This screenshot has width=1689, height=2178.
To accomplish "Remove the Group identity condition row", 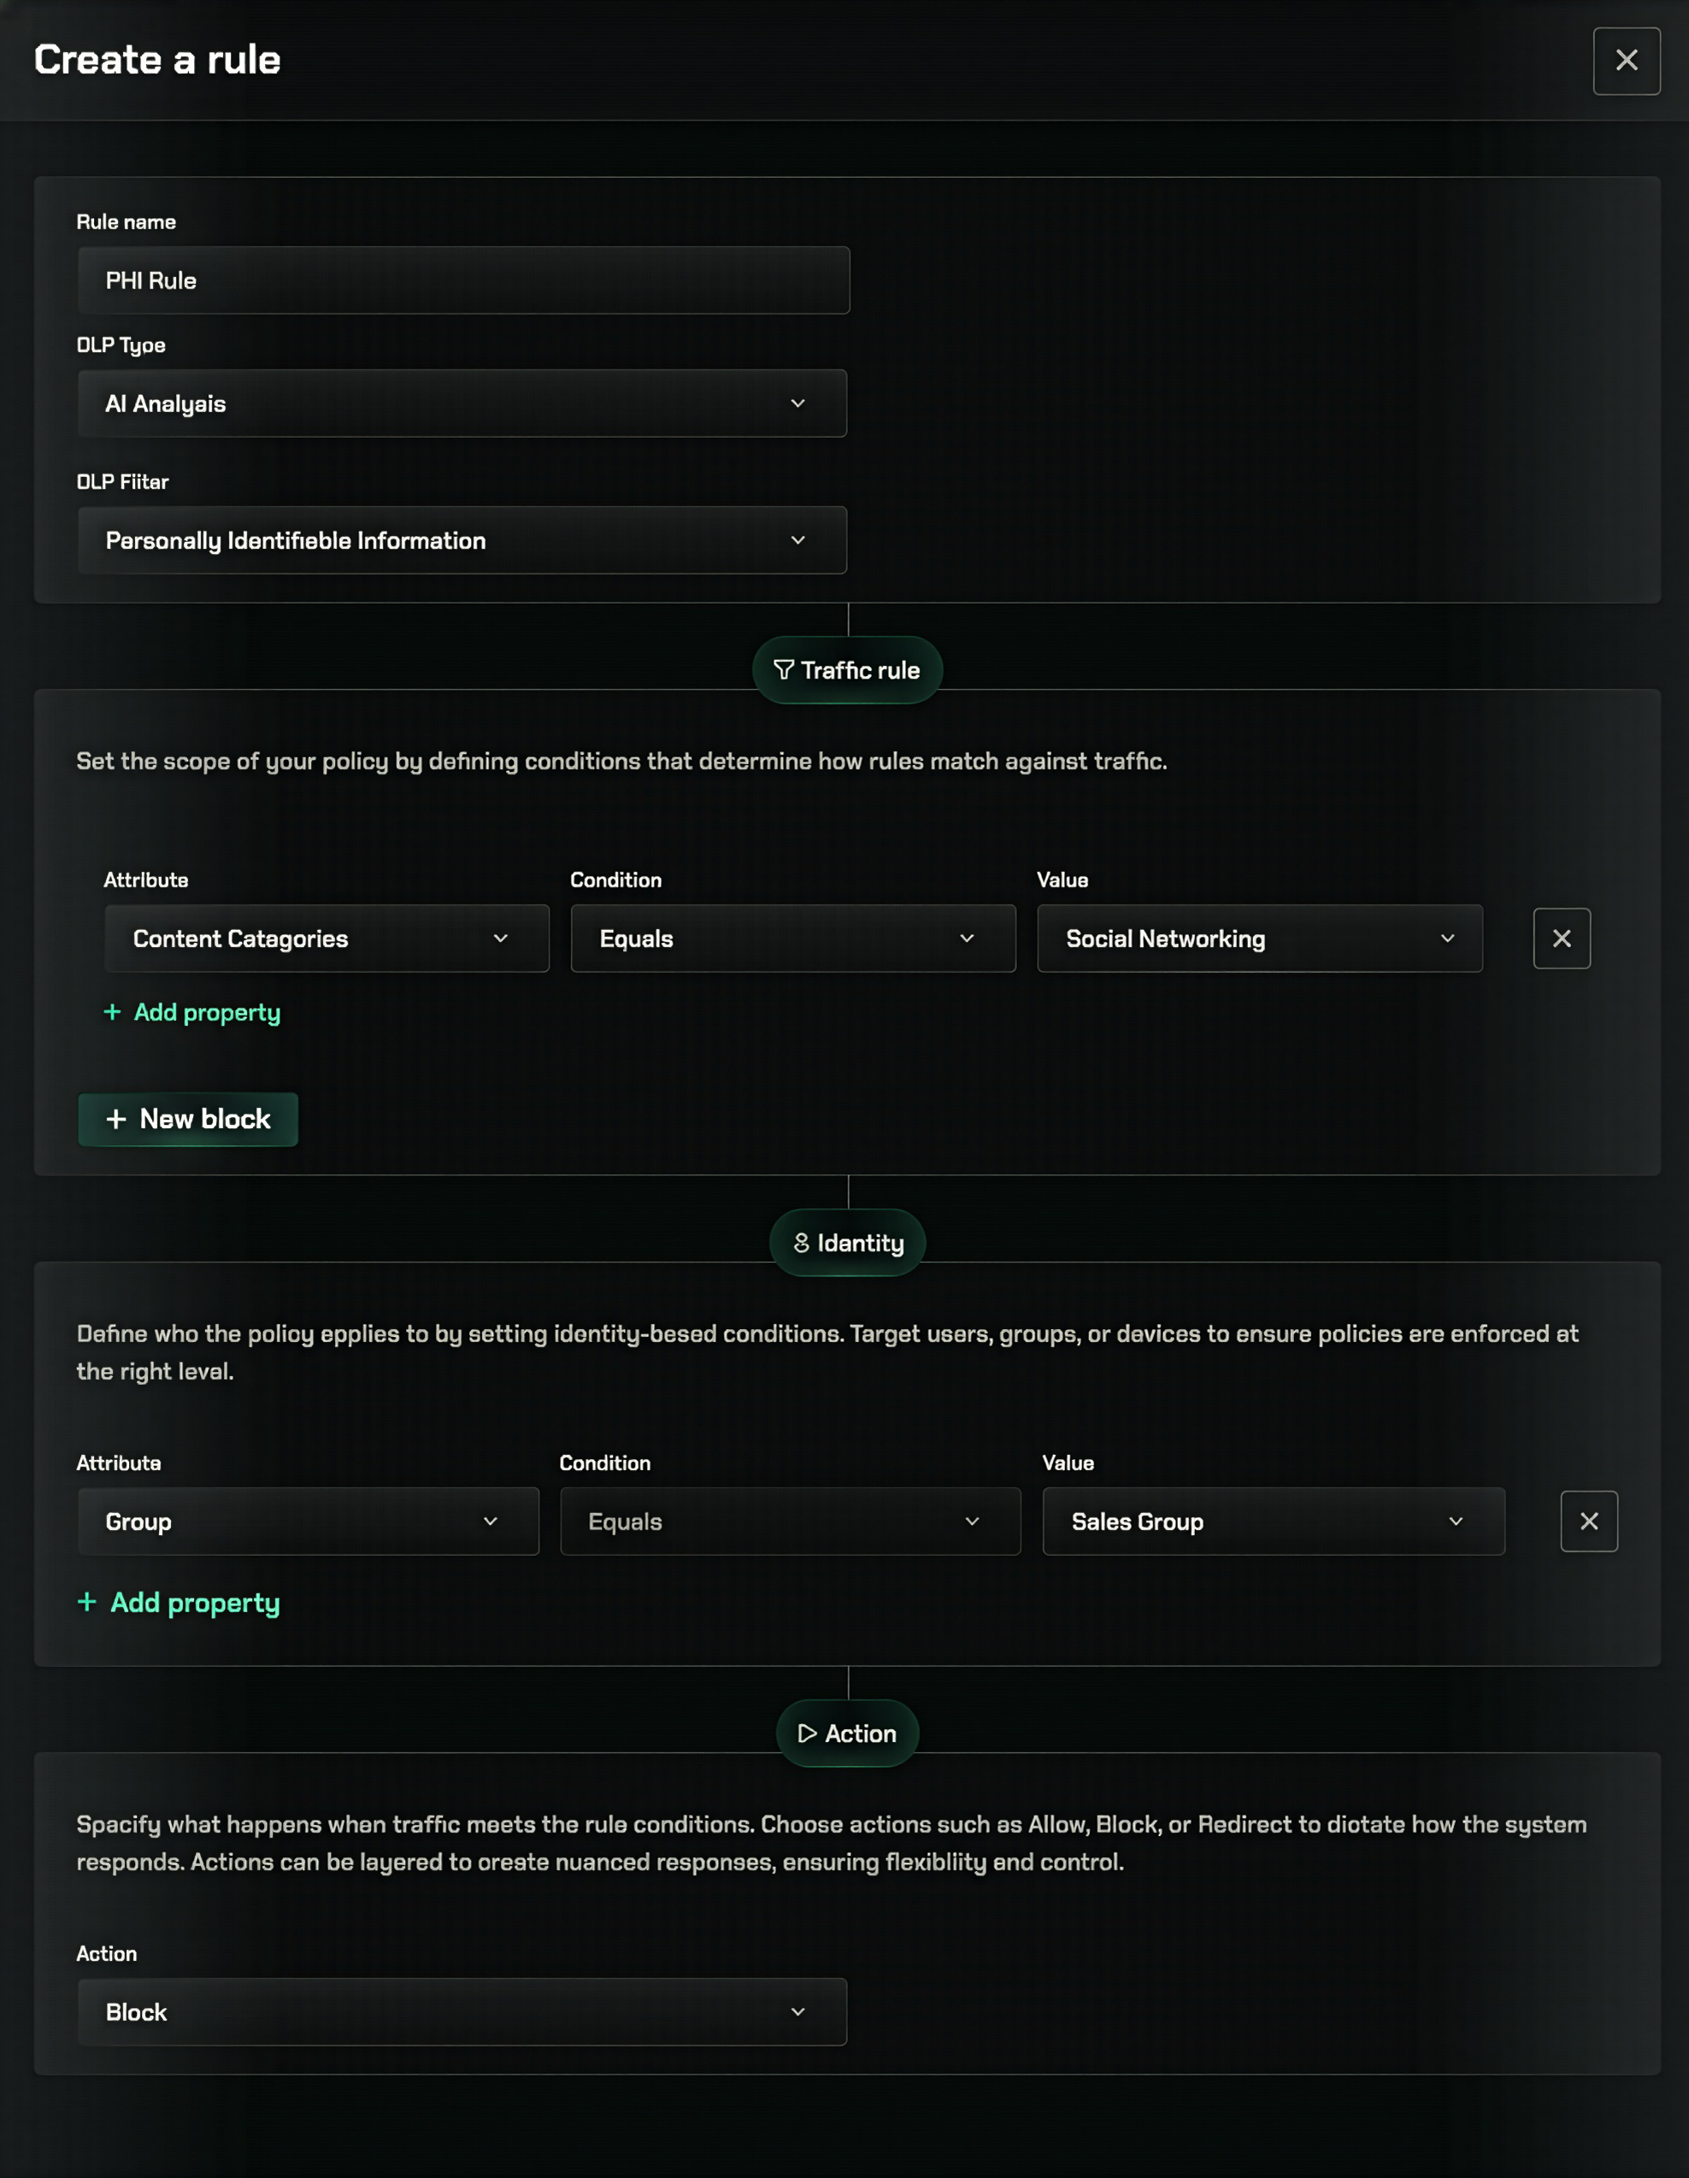I will 1588,1521.
